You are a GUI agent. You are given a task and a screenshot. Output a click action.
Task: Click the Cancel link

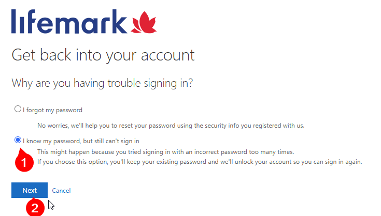(61, 191)
